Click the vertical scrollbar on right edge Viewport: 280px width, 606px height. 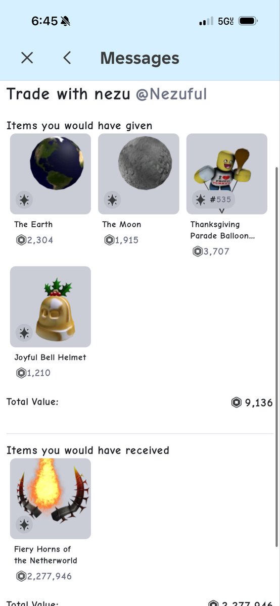(x=276, y=356)
